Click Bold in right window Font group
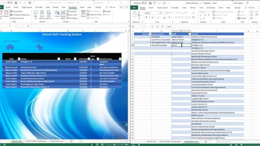The height and width of the screenshot is (146, 260). click(x=146, y=17)
